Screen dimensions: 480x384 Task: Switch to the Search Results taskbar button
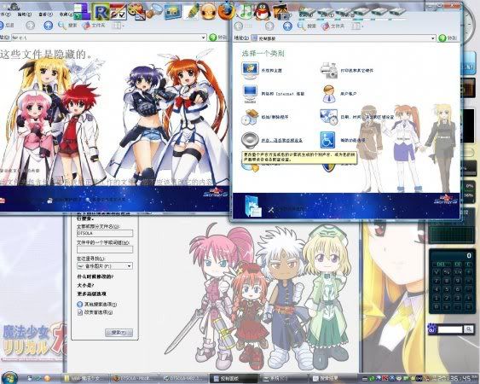333,379
